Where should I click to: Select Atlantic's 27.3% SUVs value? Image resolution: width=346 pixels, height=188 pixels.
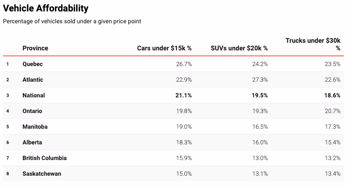click(x=260, y=80)
